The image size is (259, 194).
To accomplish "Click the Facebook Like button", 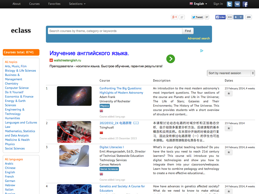I will (x=220, y=17).
